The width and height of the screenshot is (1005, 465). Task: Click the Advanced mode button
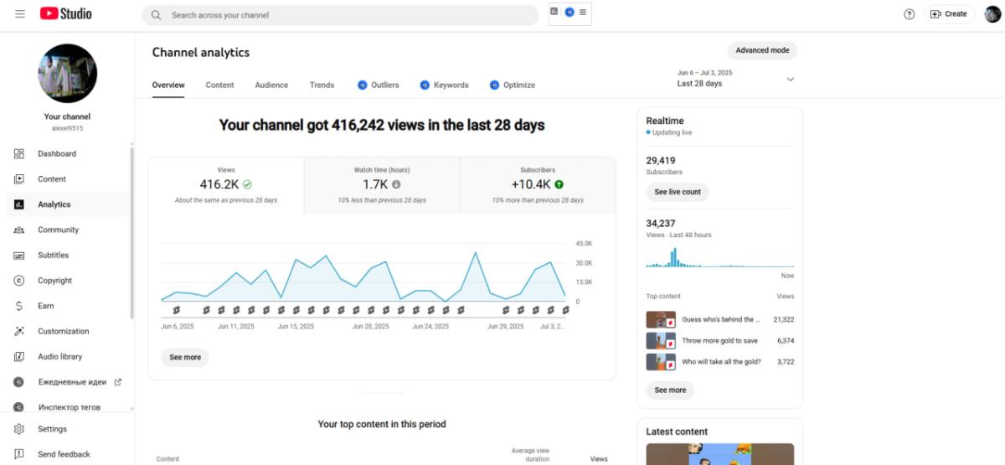[762, 50]
